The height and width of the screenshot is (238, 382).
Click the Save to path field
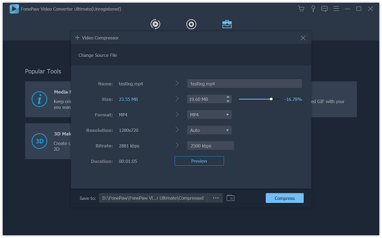point(153,198)
